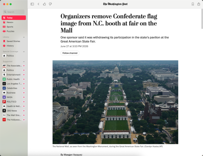Open the Sports section
Screen dimensions: 203x156
tap(14, 27)
